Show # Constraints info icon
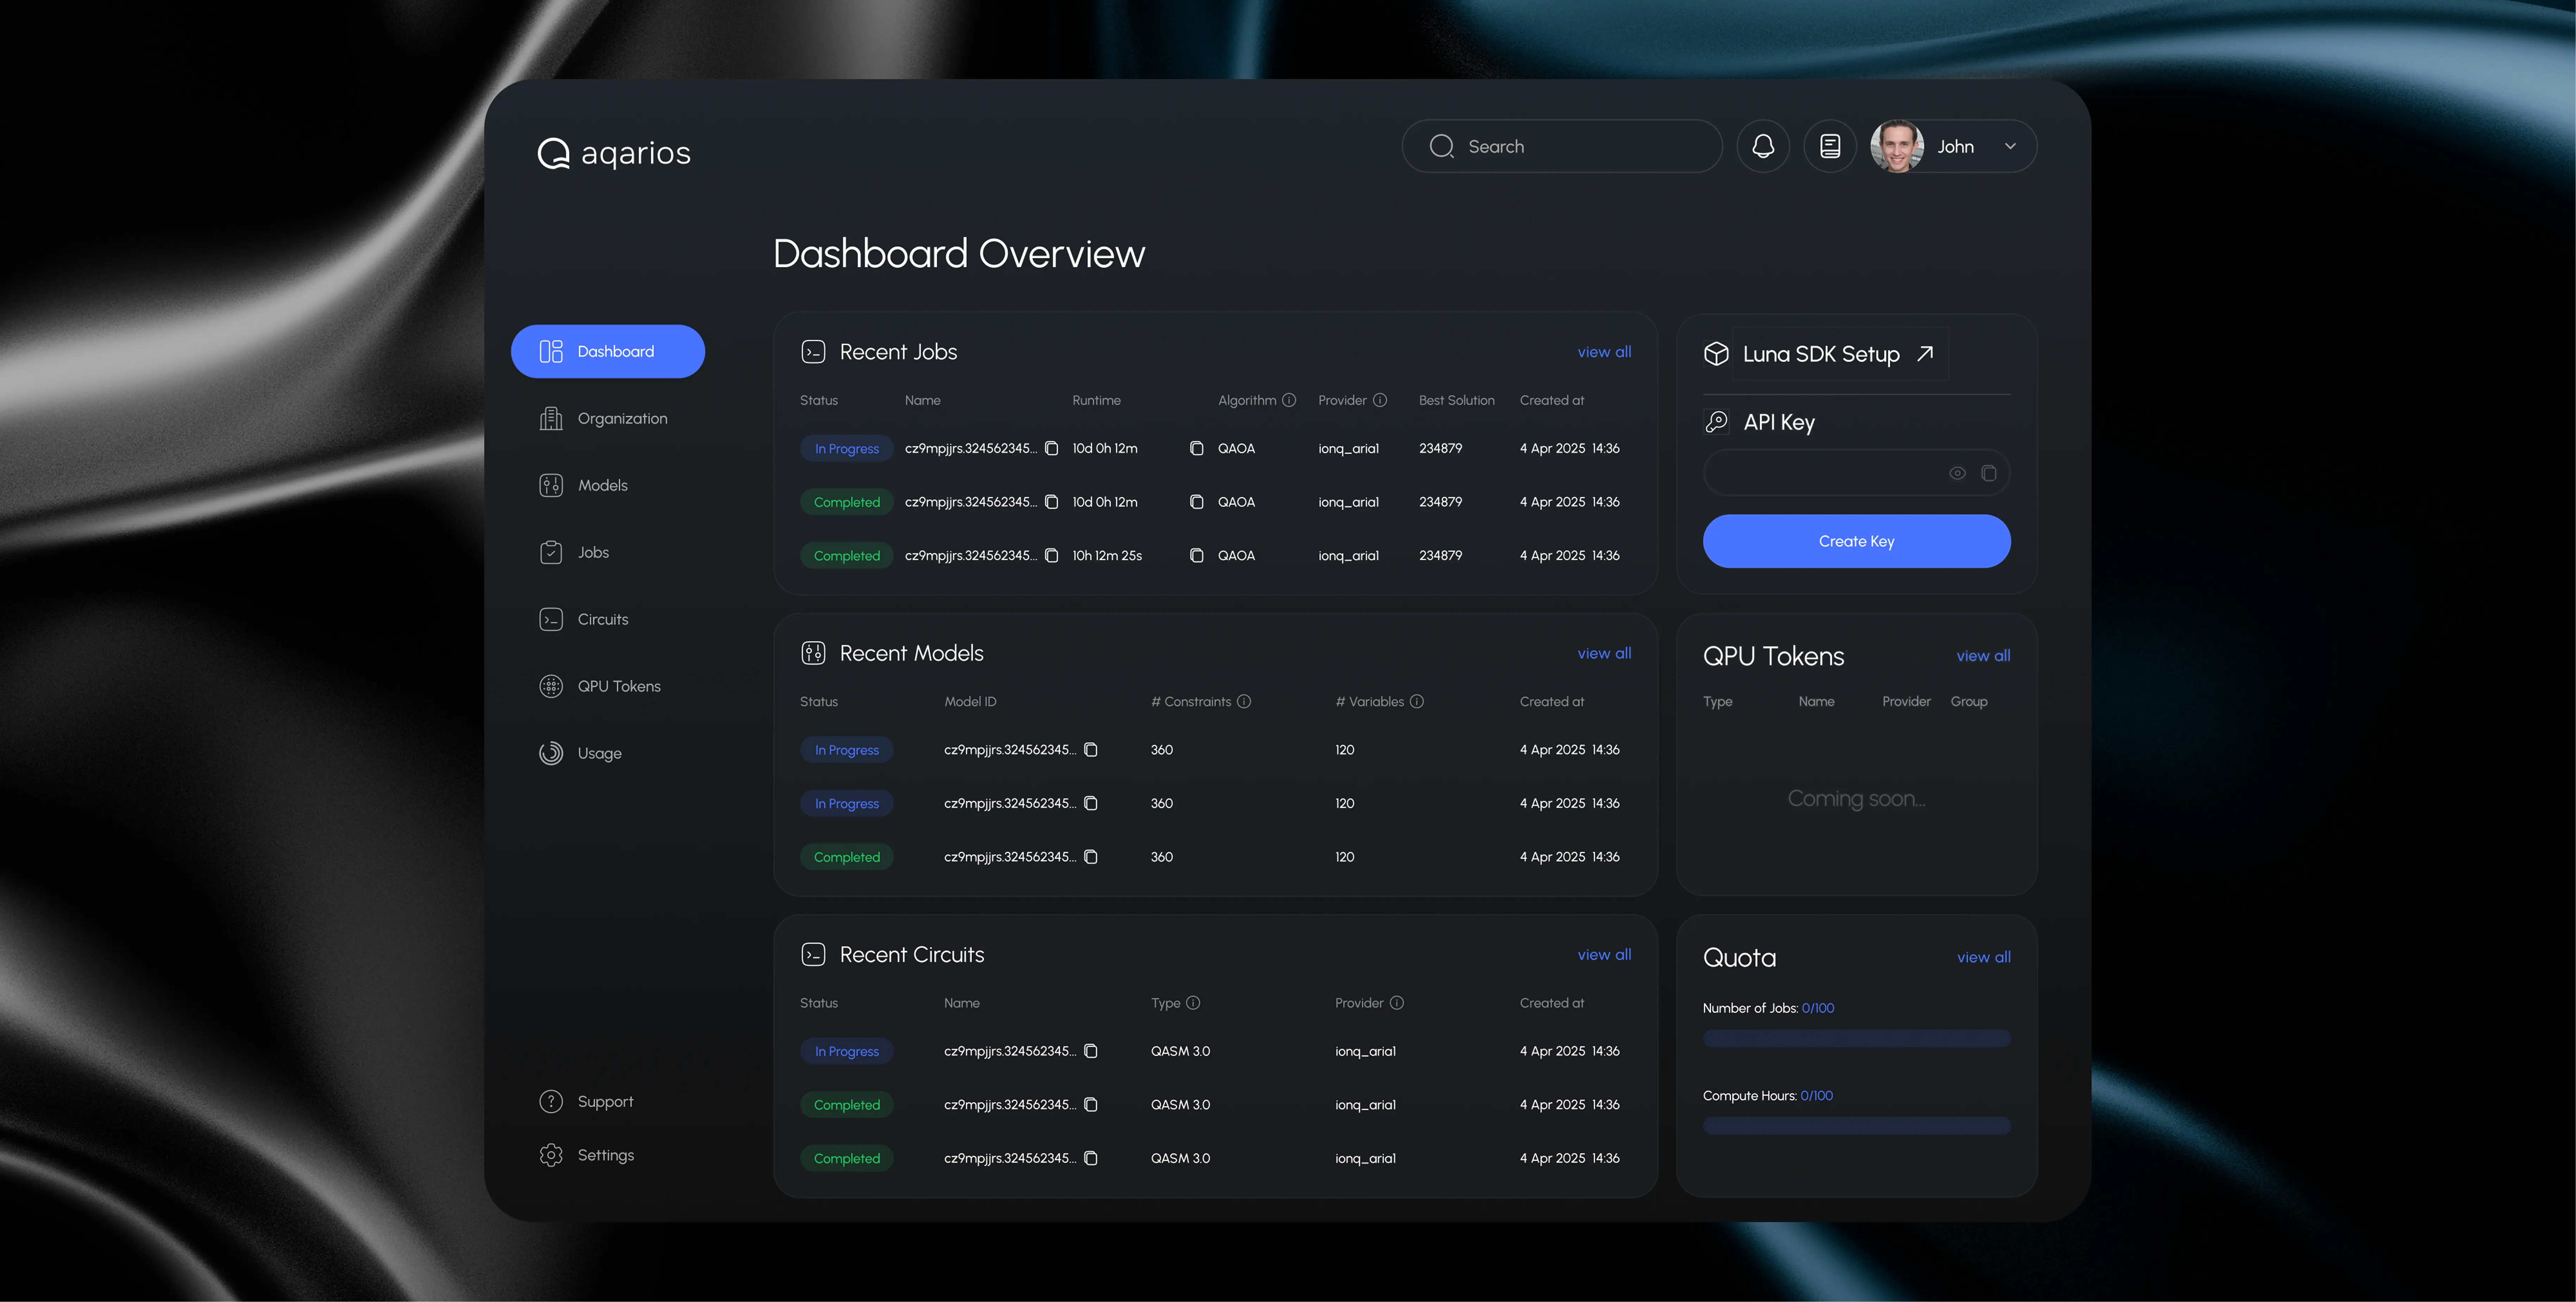 (x=1244, y=701)
